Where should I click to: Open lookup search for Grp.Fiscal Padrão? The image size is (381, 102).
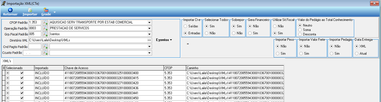click(x=45, y=34)
